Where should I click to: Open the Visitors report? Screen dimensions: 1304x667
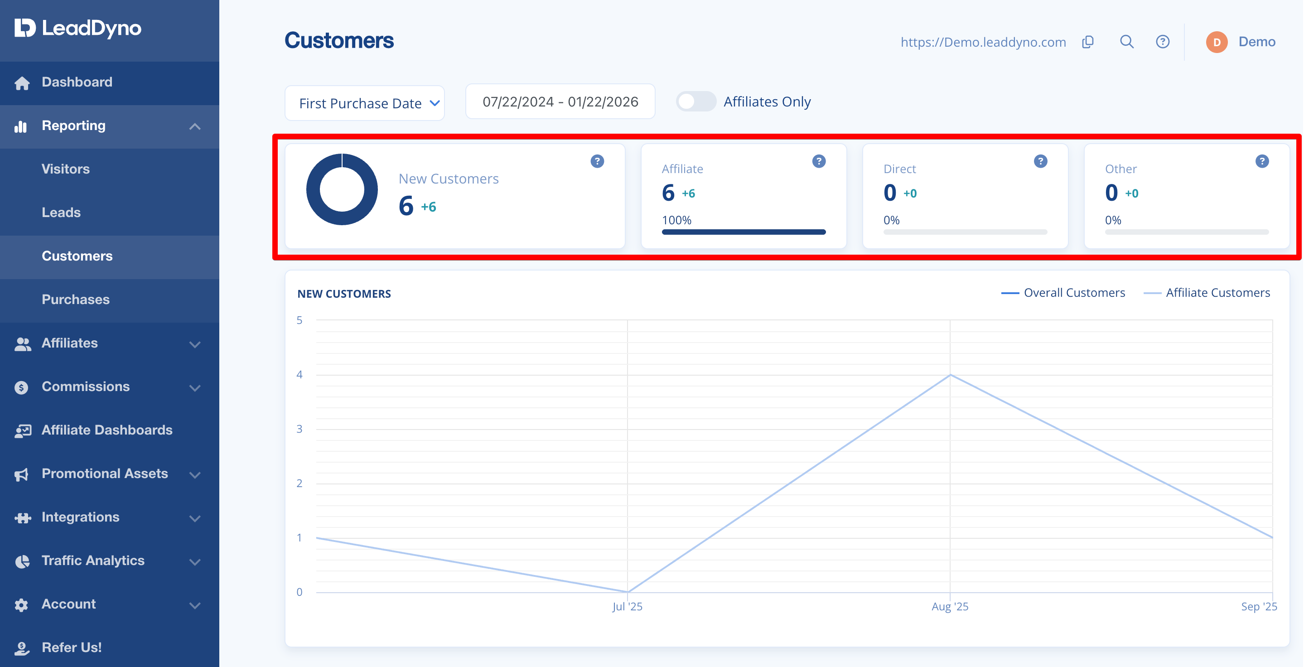click(109, 169)
